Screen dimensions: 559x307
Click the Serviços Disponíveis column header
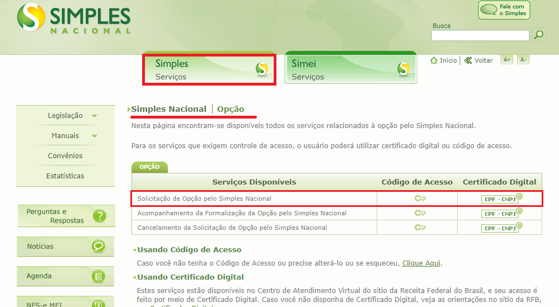pos(254,182)
